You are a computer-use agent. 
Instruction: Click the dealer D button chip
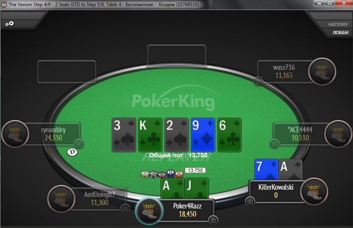click(72, 152)
